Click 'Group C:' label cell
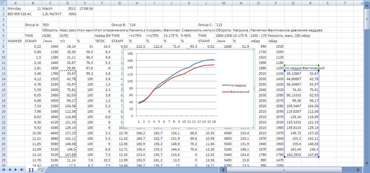The width and height of the screenshot is (370, 173). tap(206, 25)
